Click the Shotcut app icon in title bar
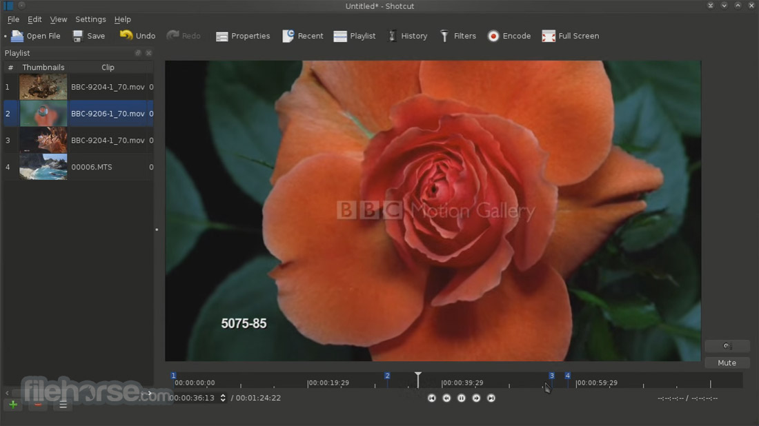The width and height of the screenshot is (759, 426). (x=8, y=6)
